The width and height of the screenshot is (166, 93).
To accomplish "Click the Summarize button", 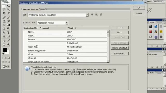I will (x=120, y=53).
